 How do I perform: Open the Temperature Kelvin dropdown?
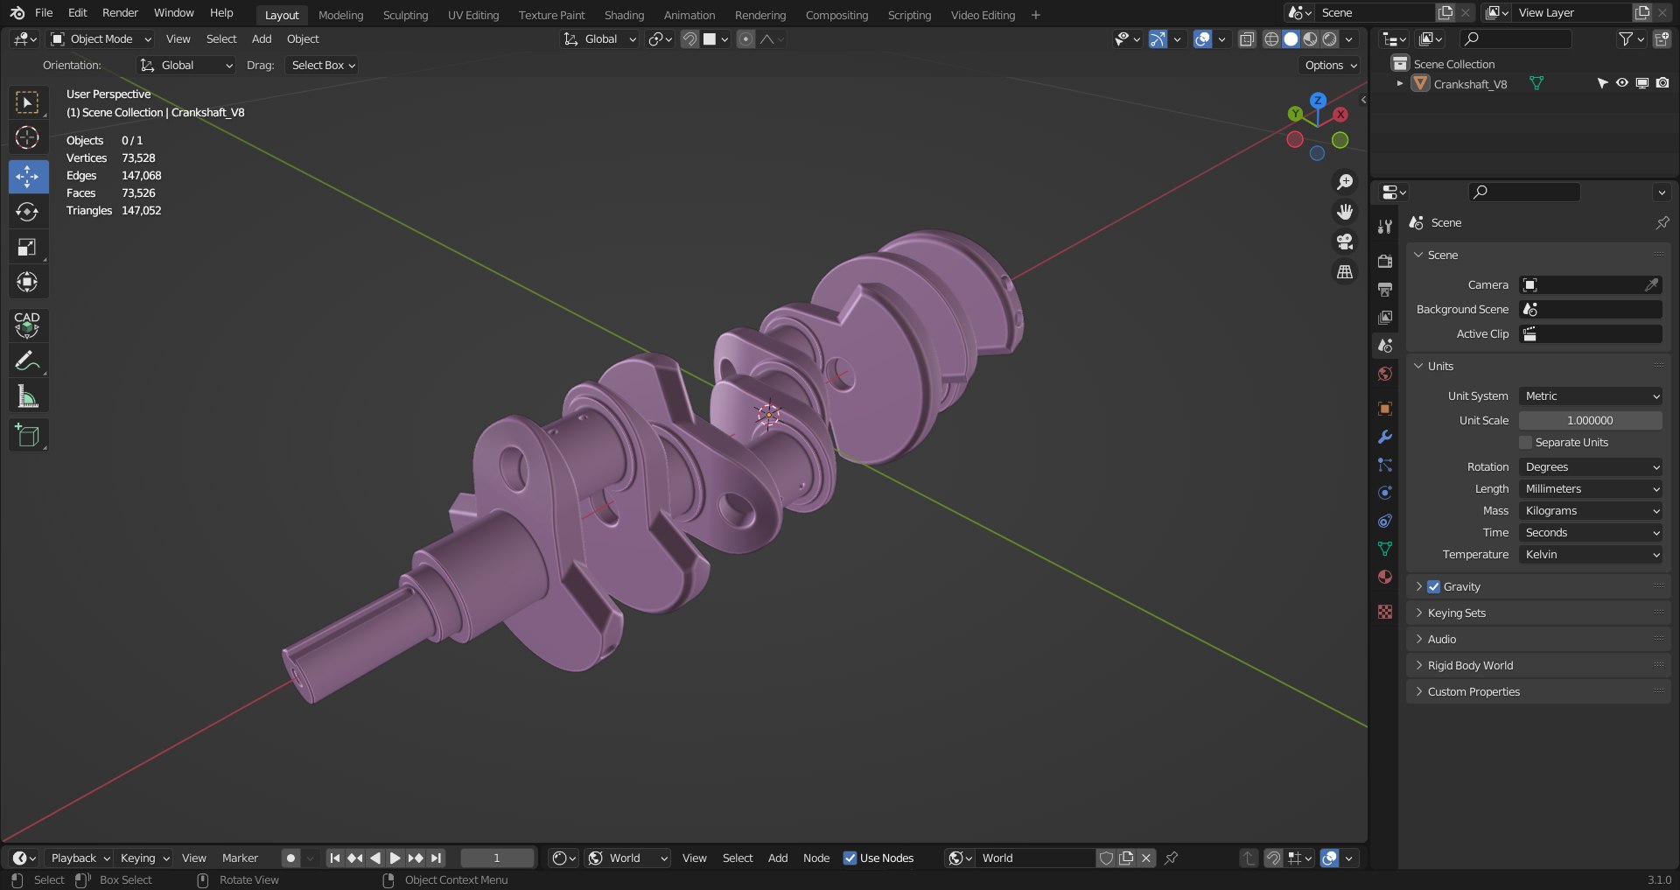[x=1590, y=555]
